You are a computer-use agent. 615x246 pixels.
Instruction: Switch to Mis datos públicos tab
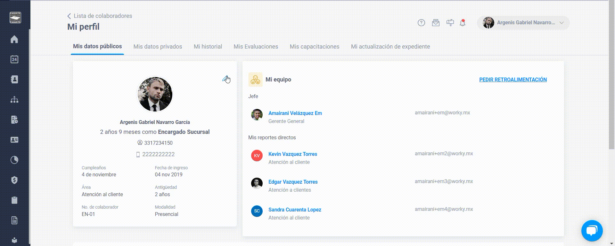click(x=97, y=46)
